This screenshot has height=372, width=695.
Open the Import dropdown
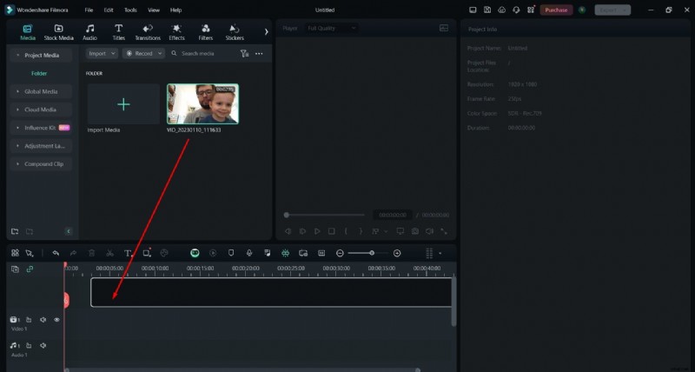click(103, 54)
